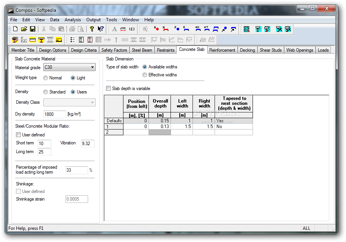Switch to the Loads tab
Screen dimensions: 346x242
(323, 50)
